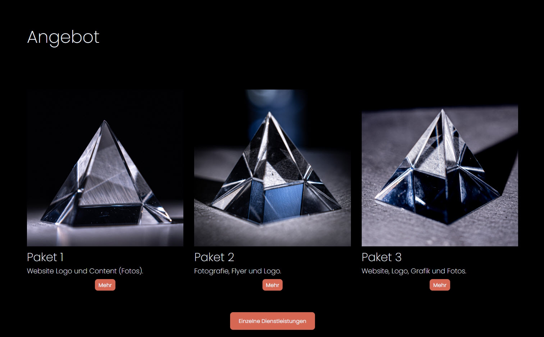Select 'Website Logo und Content (Fotos).' description
The height and width of the screenshot is (337, 544).
click(x=85, y=271)
